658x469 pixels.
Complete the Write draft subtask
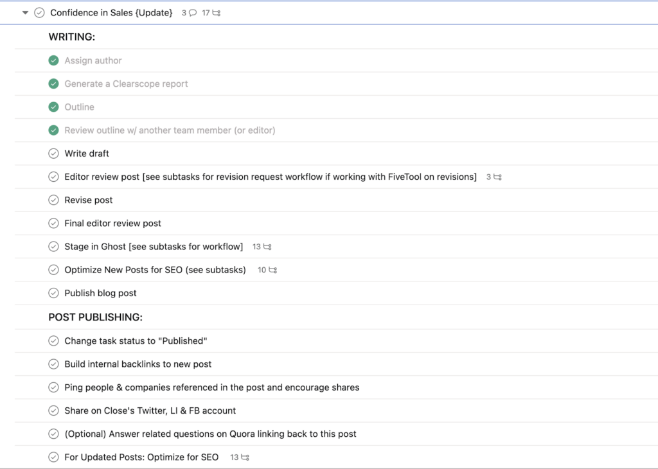(54, 154)
